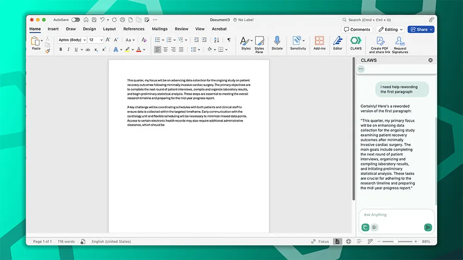Open the References tab
The width and height of the screenshot is (463, 260).
(134, 29)
